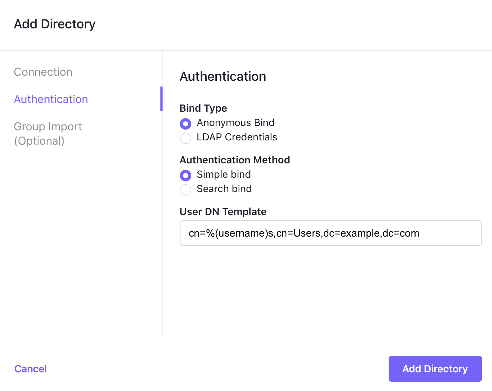Click the Bind Type label
492x391 pixels.
(203, 108)
